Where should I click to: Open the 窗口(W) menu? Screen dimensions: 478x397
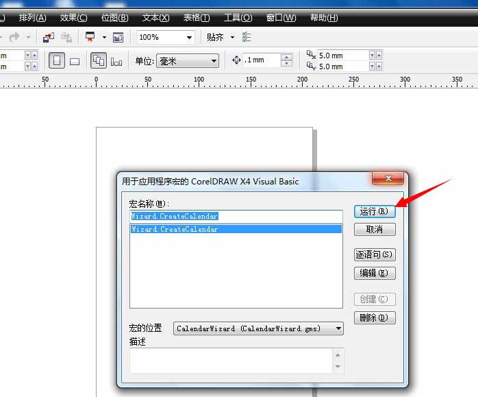click(x=281, y=18)
